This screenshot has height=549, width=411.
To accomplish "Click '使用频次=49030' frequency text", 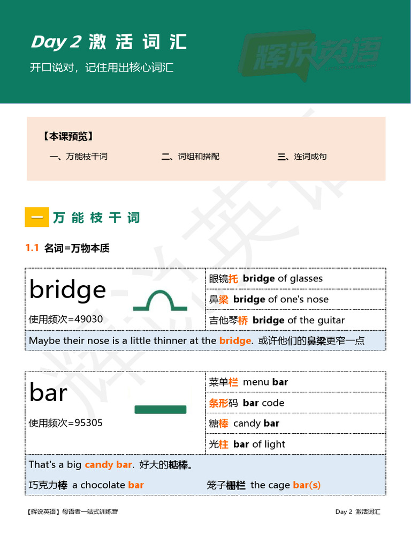I will [66, 320].
